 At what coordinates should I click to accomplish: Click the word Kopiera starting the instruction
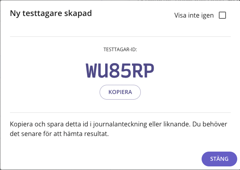(21, 124)
